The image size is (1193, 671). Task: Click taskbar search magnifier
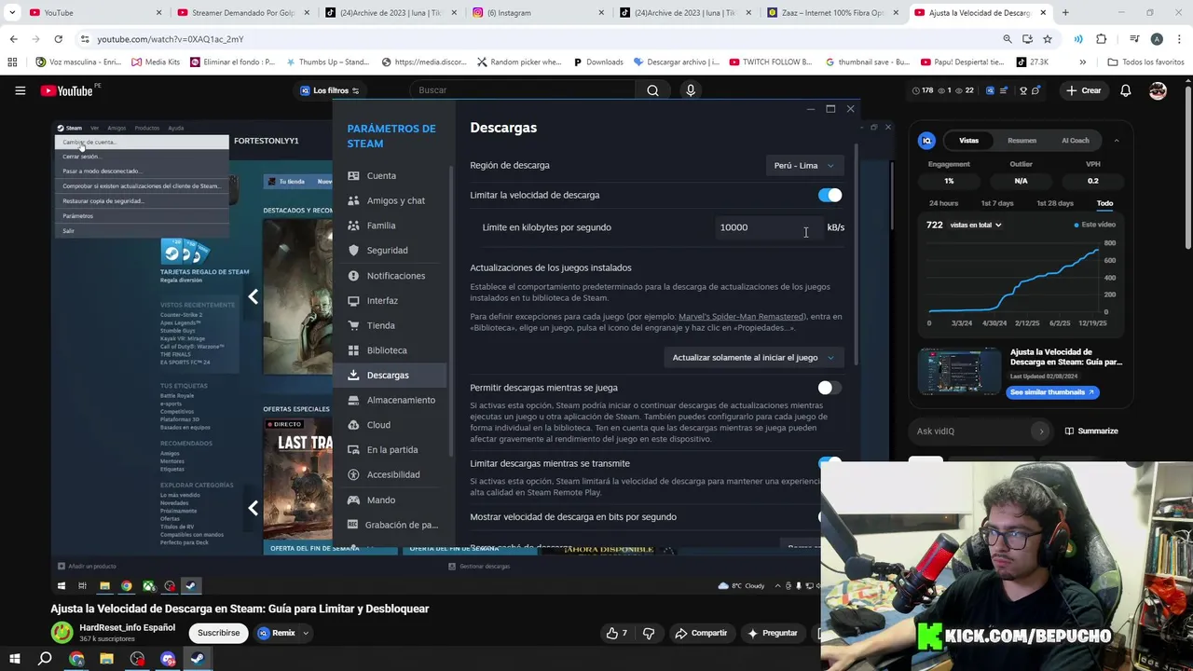click(x=45, y=659)
